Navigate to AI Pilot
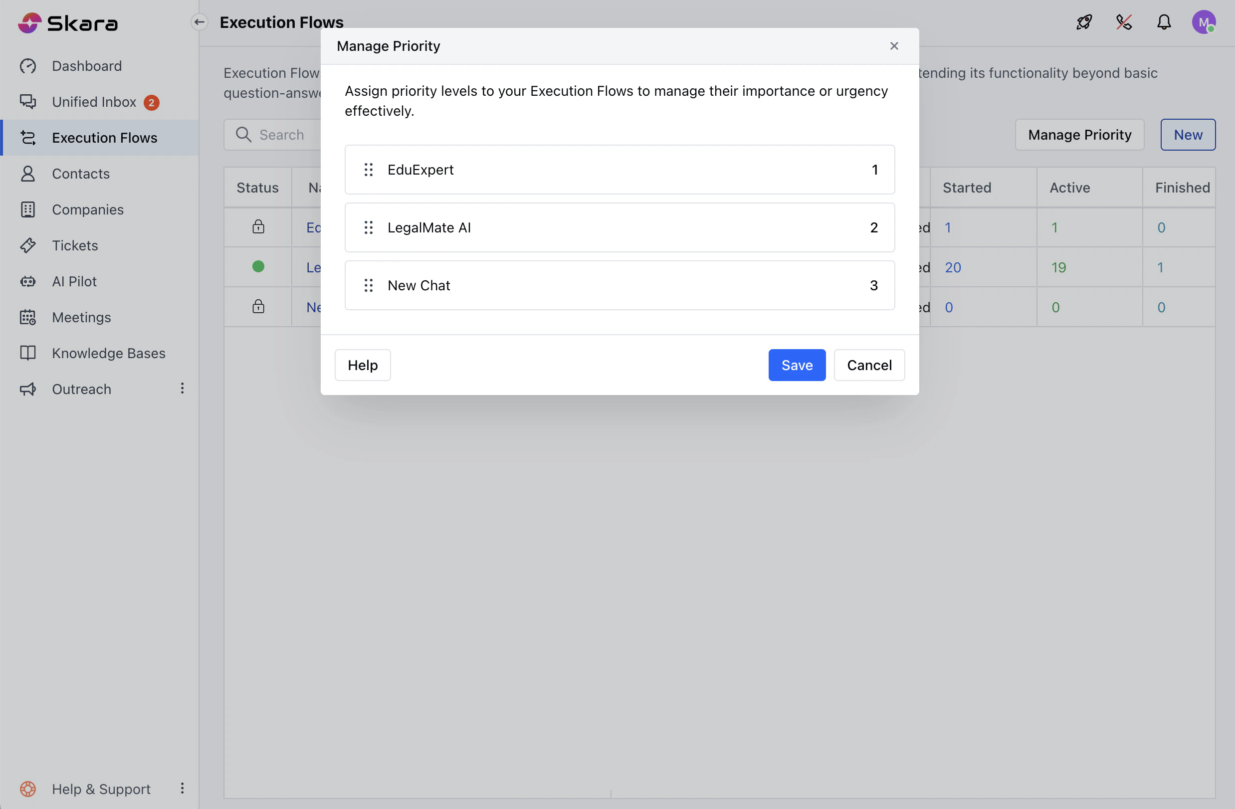 pos(74,281)
